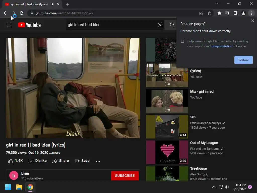Open the blaiir channel name link
This screenshot has height=193, width=257.
(25, 173)
